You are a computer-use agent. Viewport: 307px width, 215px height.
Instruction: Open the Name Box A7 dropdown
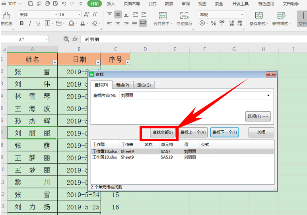47,39
